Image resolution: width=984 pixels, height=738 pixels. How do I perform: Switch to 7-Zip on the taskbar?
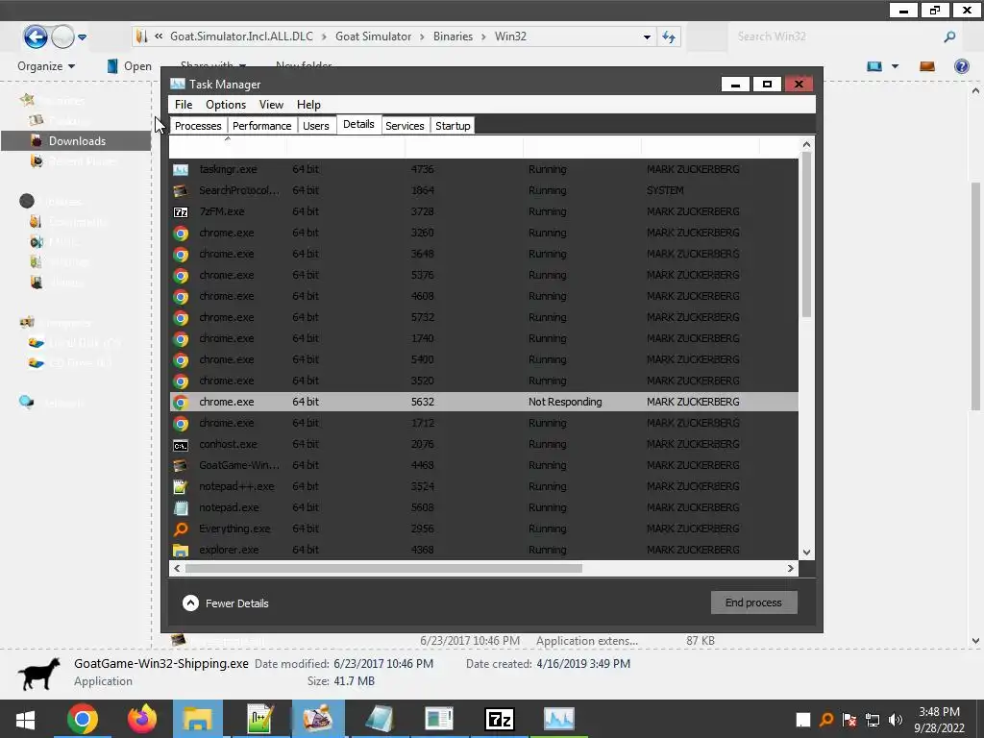500,719
